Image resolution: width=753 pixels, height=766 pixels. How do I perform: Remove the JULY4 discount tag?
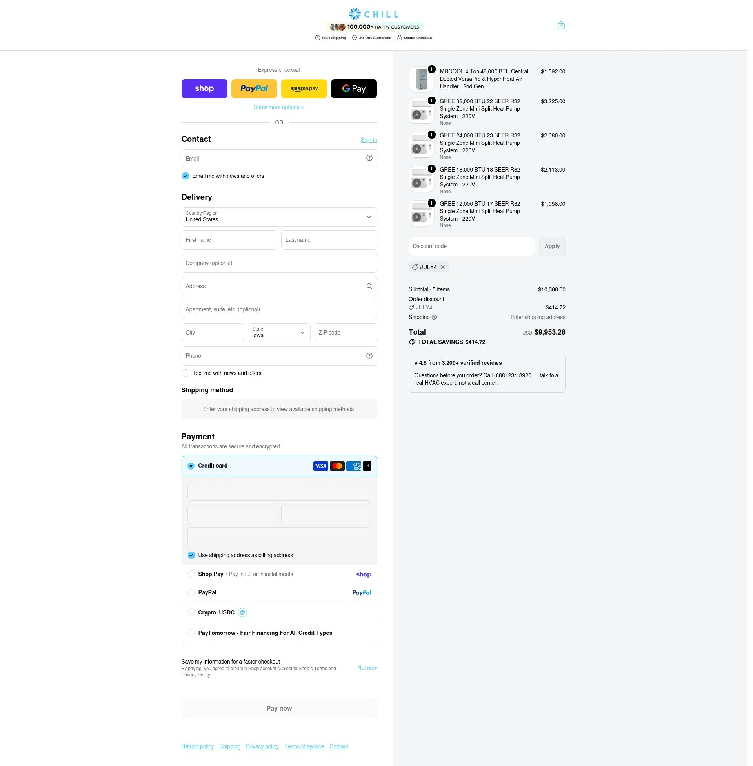[x=442, y=267]
